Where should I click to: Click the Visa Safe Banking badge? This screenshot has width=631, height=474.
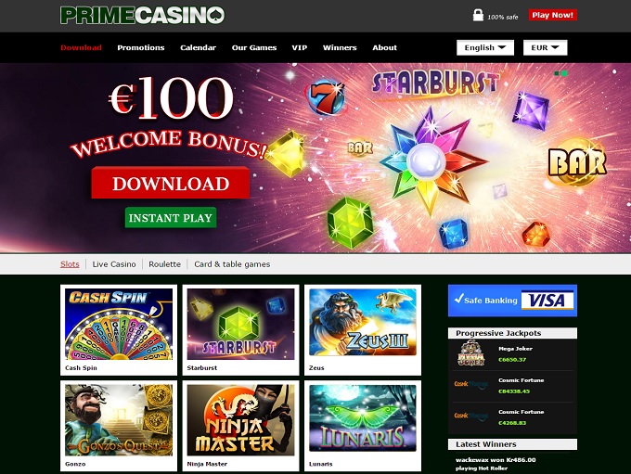512,301
